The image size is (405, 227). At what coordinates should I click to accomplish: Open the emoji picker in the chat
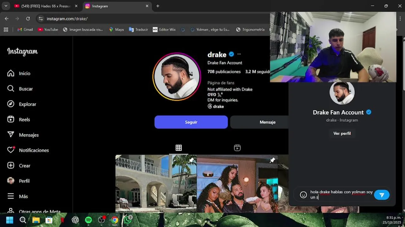[x=303, y=195]
